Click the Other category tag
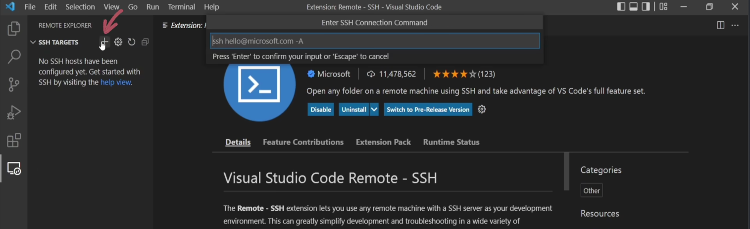Screen dimensions: 750x229 (x=592, y=191)
